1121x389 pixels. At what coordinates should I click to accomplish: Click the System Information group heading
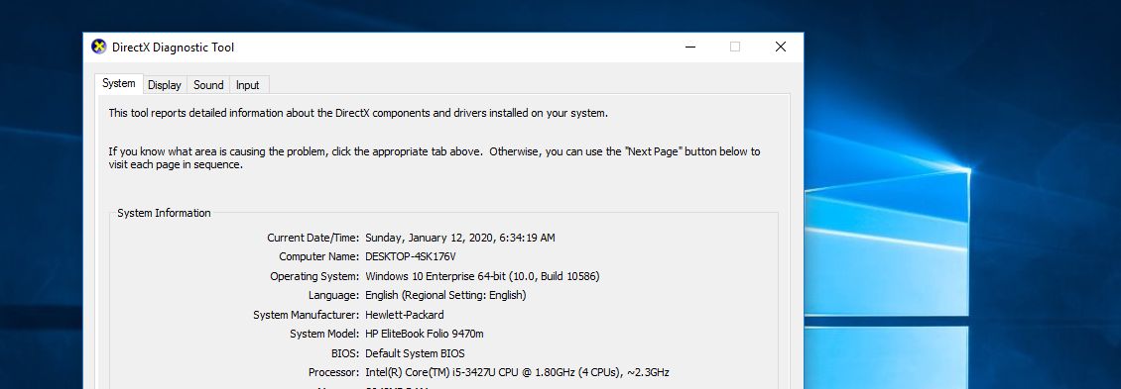[164, 213]
